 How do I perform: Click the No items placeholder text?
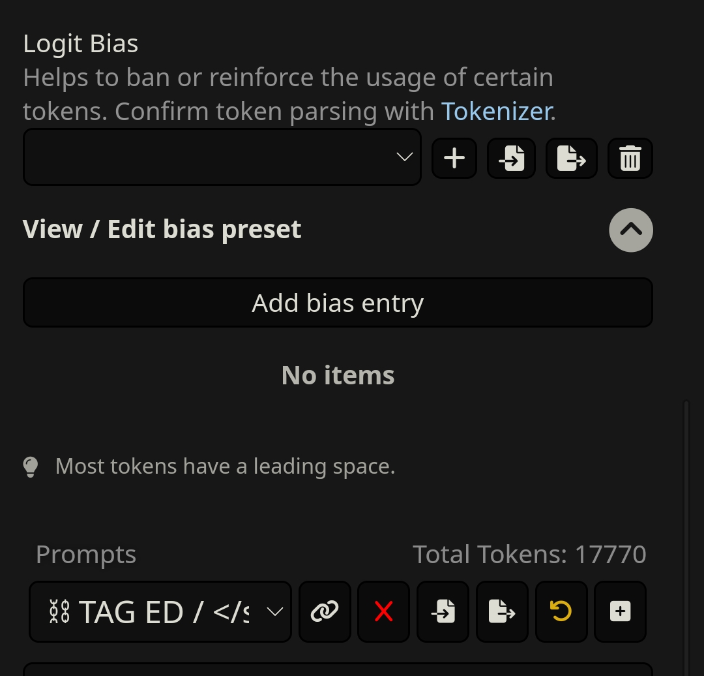tap(338, 375)
